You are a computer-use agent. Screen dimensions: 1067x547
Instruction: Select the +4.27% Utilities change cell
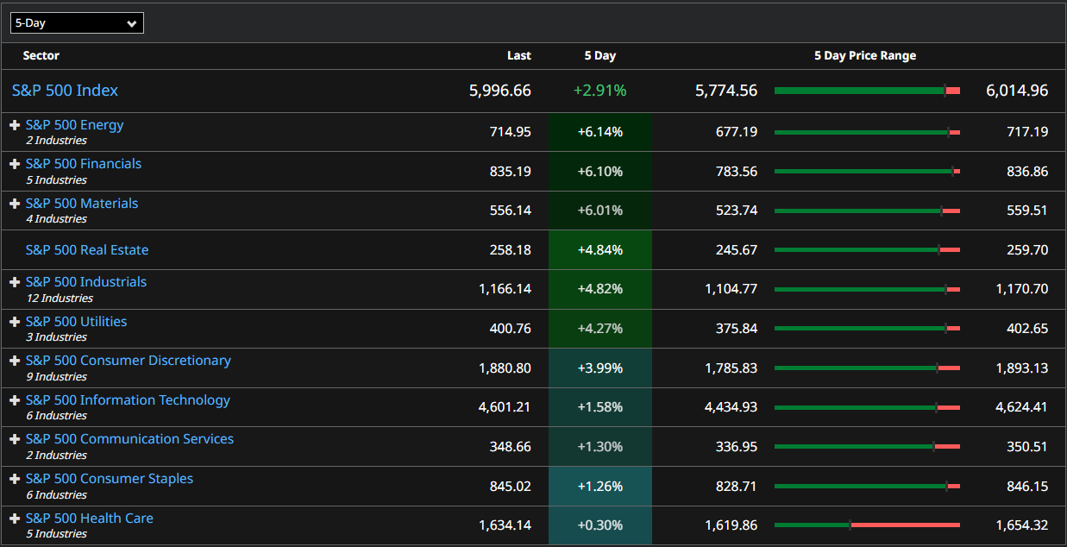pos(599,329)
